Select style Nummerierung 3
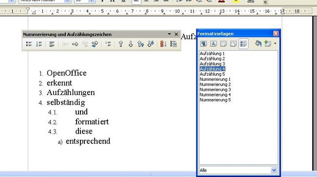The height and width of the screenshot is (177, 317). (x=215, y=90)
